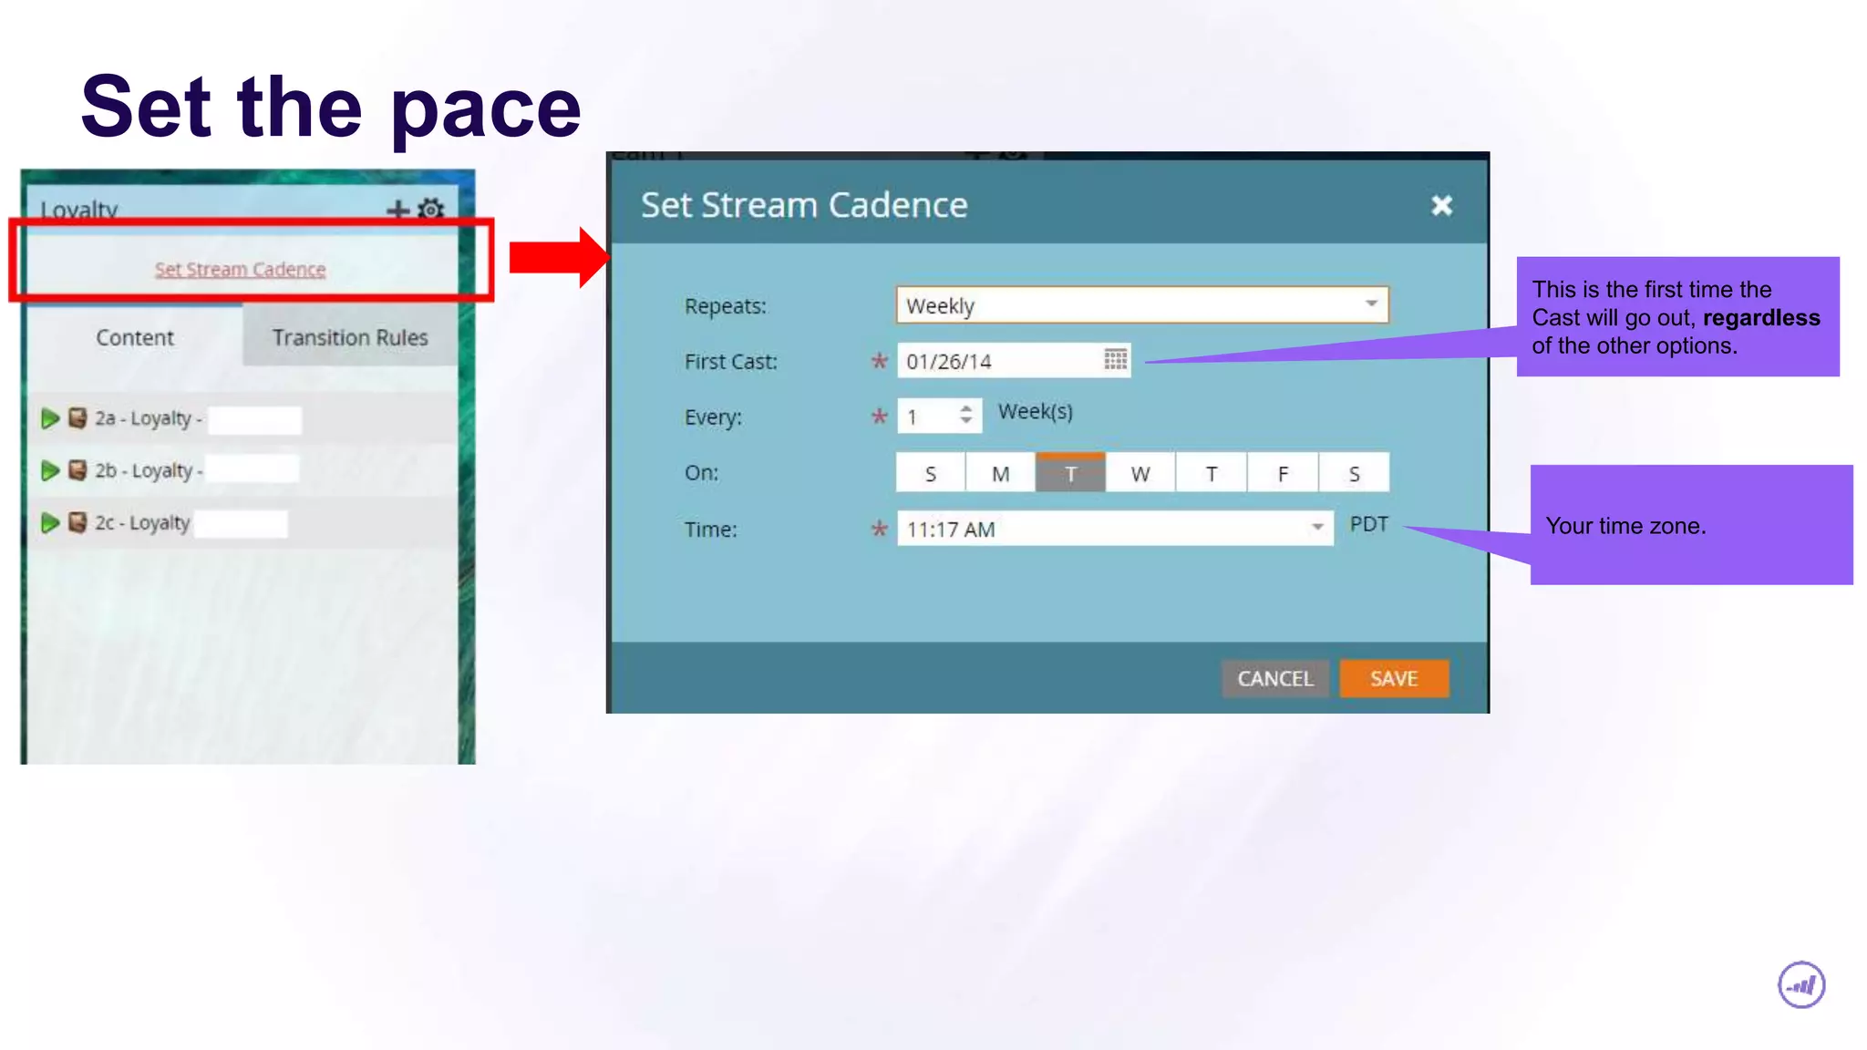The width and height of the screenshot is (1867, 1050).
Task: Increase the Every weeks stepper value
Action: pos(966,408)
